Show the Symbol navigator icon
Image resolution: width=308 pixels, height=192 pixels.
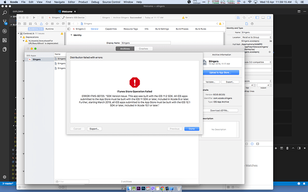pos(30,24)
